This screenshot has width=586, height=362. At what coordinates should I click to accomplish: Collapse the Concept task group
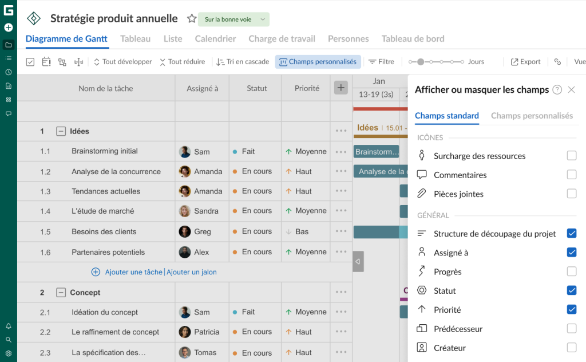[61, 293]
